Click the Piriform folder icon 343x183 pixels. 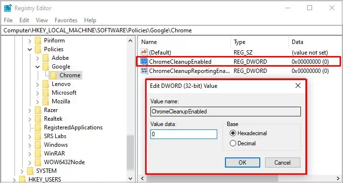click(38, 41)
